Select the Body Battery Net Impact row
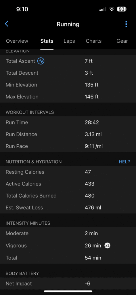Viewport: 136px width, 295px height. (68, 283)
